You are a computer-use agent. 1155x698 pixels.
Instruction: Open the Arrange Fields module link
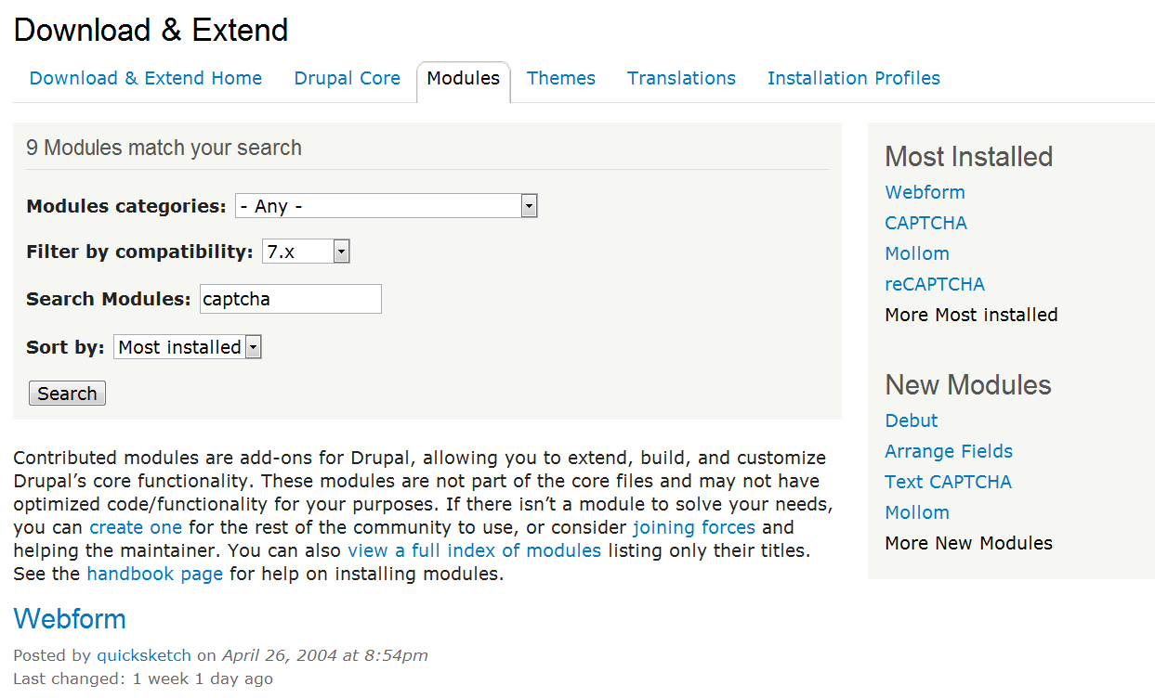948,451
